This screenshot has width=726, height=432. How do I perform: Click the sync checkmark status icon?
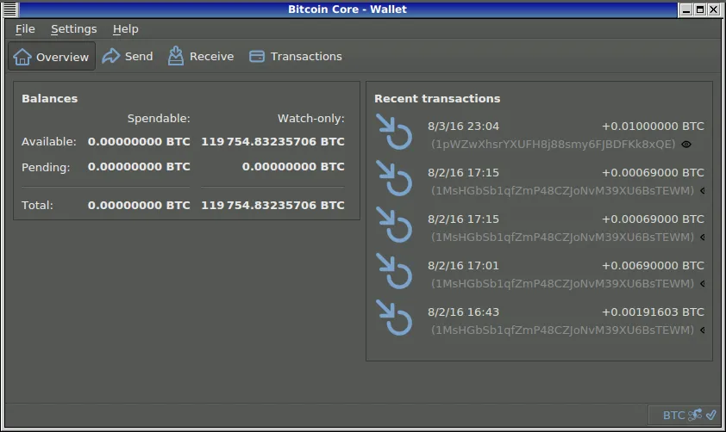coord(710,415)
